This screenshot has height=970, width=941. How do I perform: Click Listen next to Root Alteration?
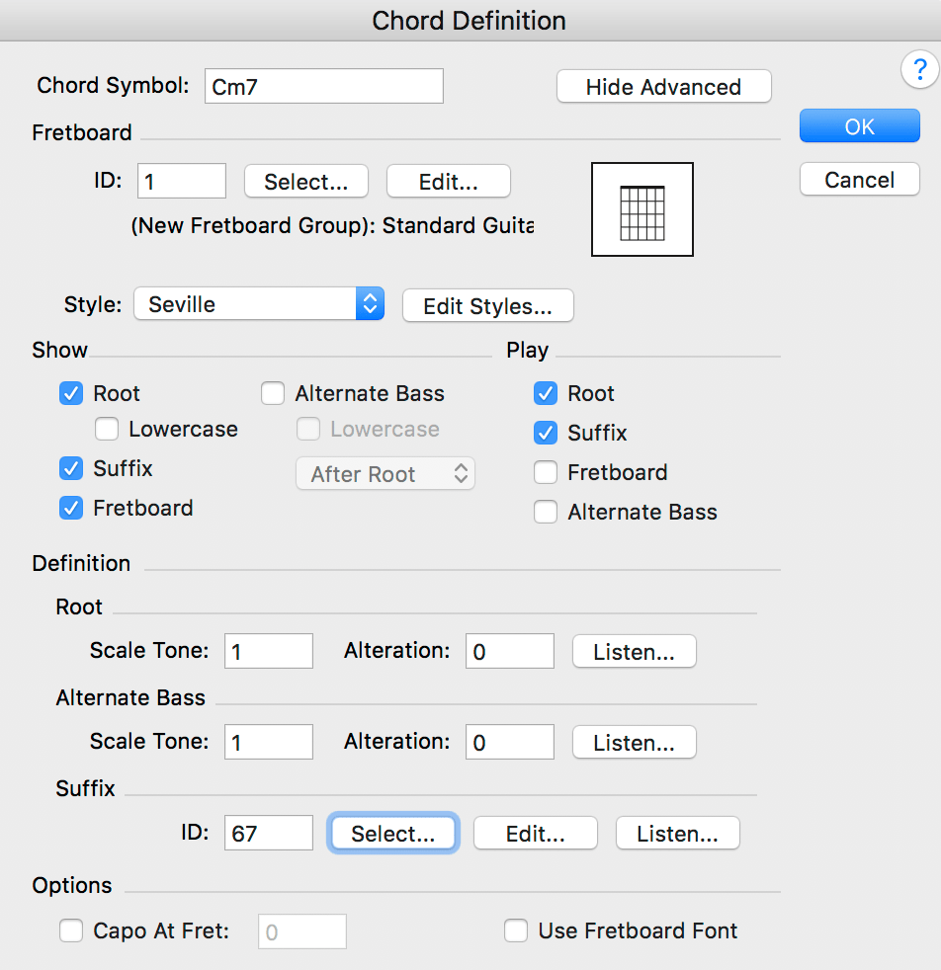tap(634, 651)
